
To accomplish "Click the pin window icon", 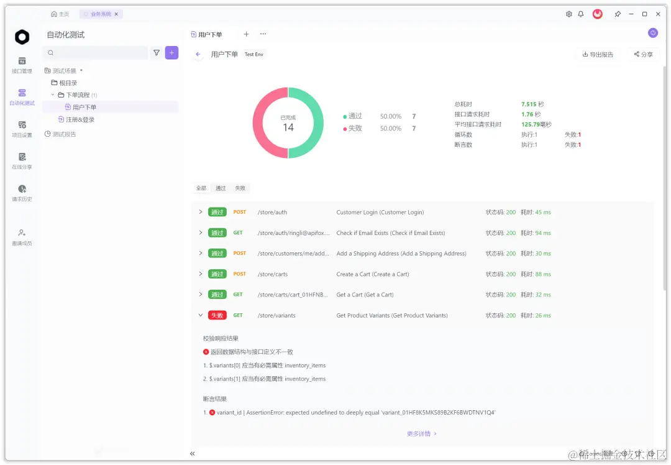I will 618,14.
